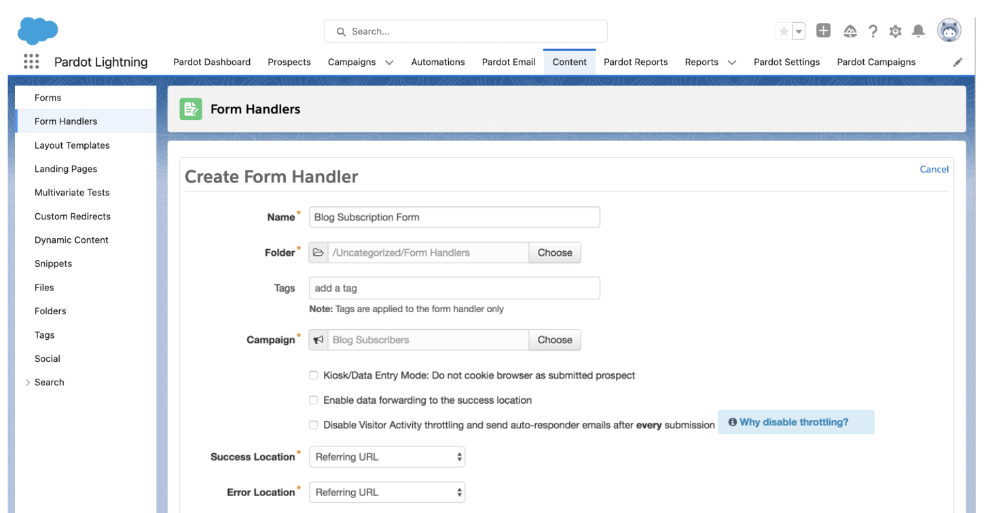Screen dimensions: 986x513
Task: Open the Help question mark icon
Action: (873, 31)
